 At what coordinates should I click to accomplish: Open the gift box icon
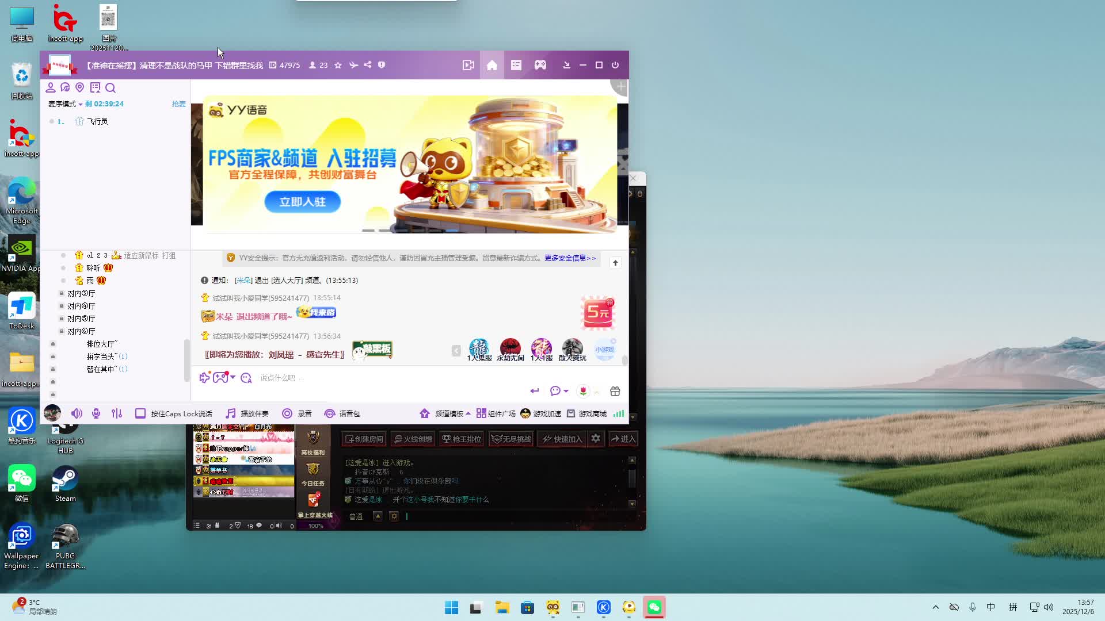[x=615, y=391]
